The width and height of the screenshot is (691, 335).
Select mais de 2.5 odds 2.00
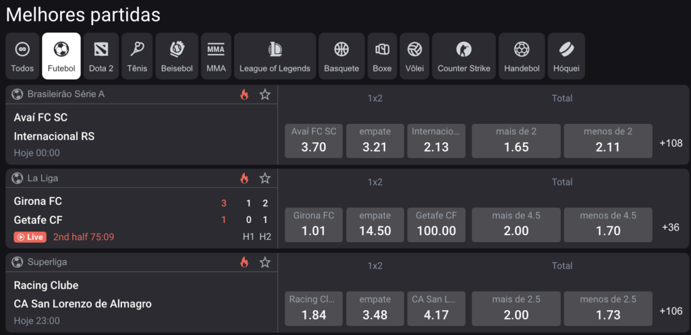coord(516,309)
